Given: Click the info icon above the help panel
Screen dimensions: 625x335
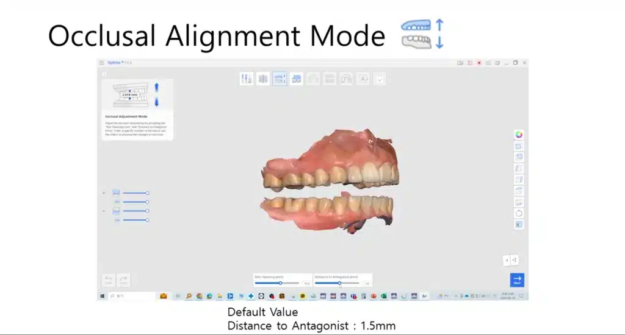Looking at the screenshot, I should tap(104, 74).
